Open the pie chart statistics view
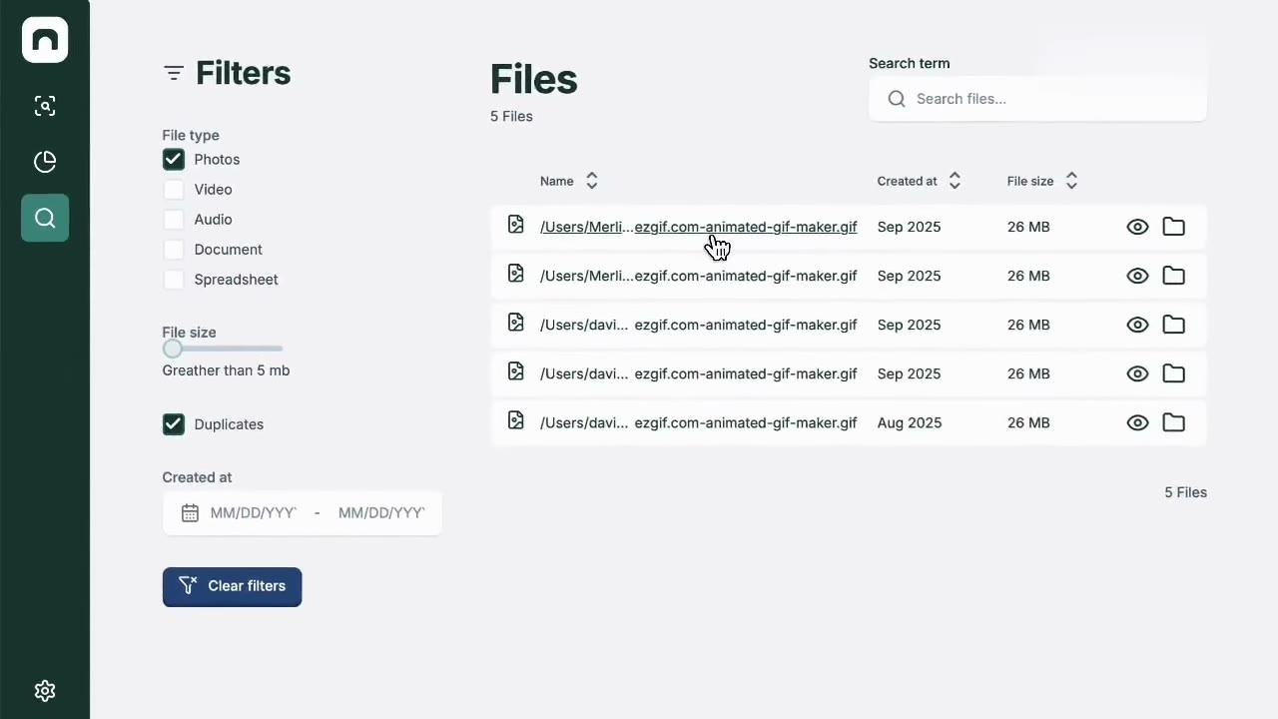1278x719 pixels. point(45,162)
